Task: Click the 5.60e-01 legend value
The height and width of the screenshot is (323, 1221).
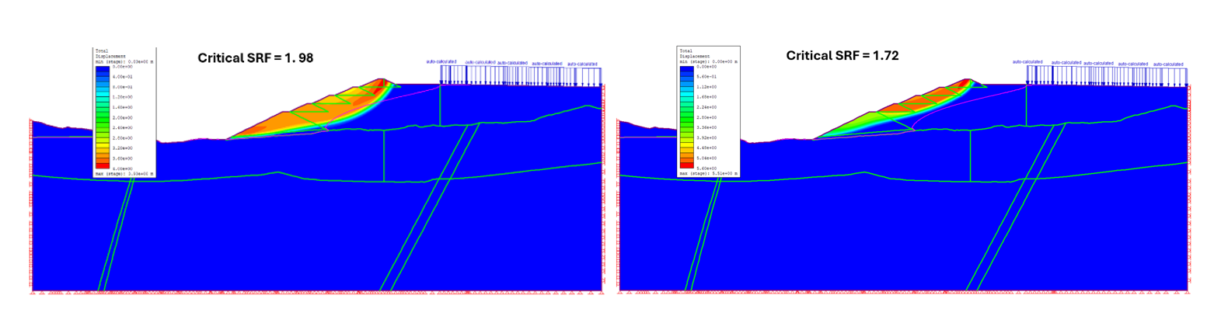Action: click(706, 77)
